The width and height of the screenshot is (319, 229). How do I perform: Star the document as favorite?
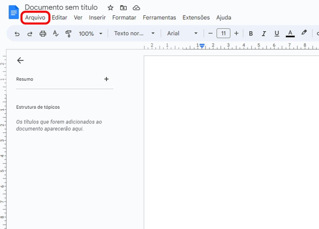point(110,7)
